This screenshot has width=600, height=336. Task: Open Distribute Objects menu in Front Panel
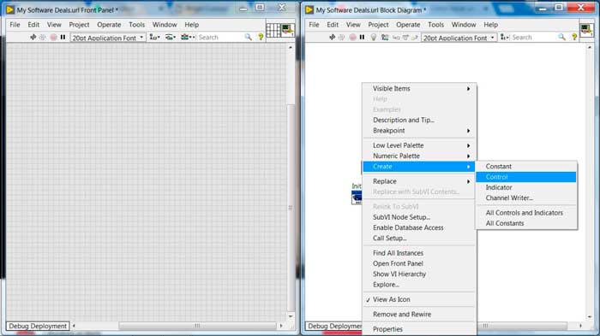pos(171,37)
